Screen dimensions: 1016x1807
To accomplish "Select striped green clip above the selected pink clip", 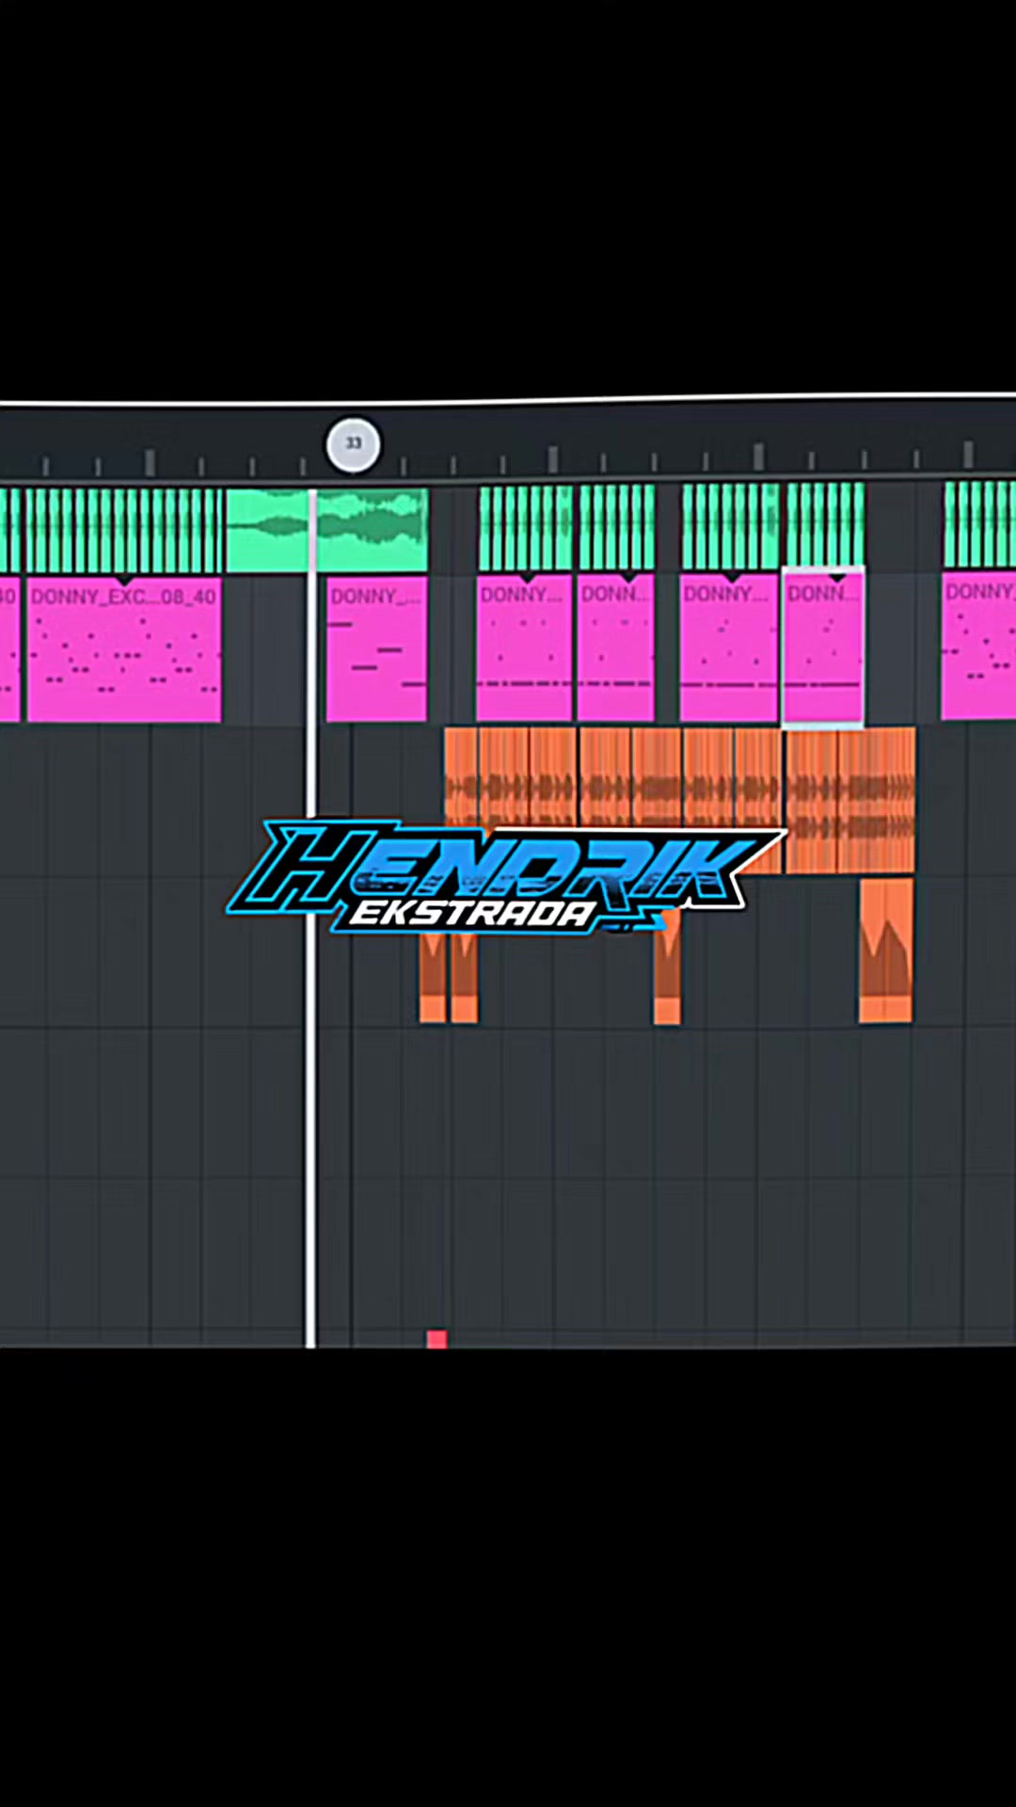I will tap(825, 525).
